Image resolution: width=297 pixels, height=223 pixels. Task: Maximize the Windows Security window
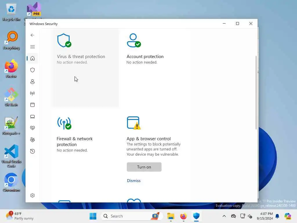[237, 24]
